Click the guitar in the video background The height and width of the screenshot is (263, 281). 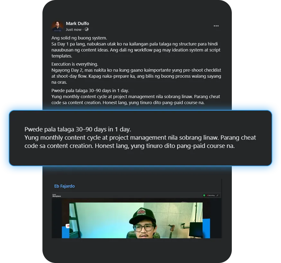(172, 231)
